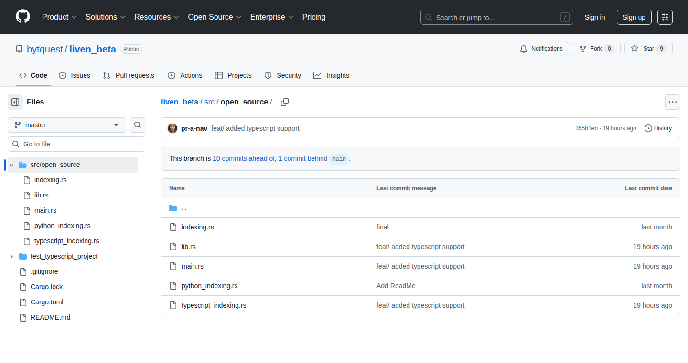This screenshot has height=363, width=688.
Task: Click the 1 commit behind link
Action: 303,158
